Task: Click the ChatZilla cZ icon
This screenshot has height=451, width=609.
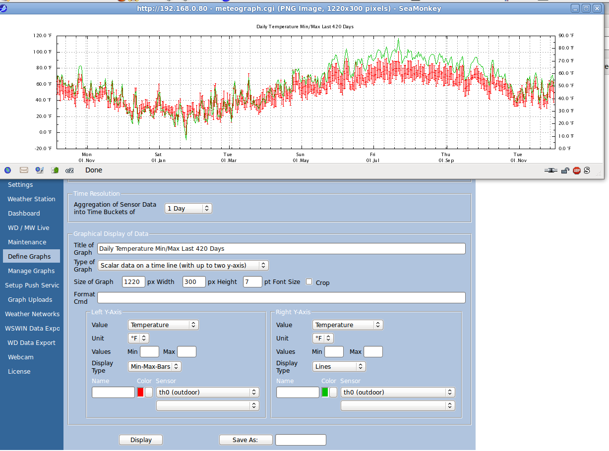Action: tap(70, 170)
